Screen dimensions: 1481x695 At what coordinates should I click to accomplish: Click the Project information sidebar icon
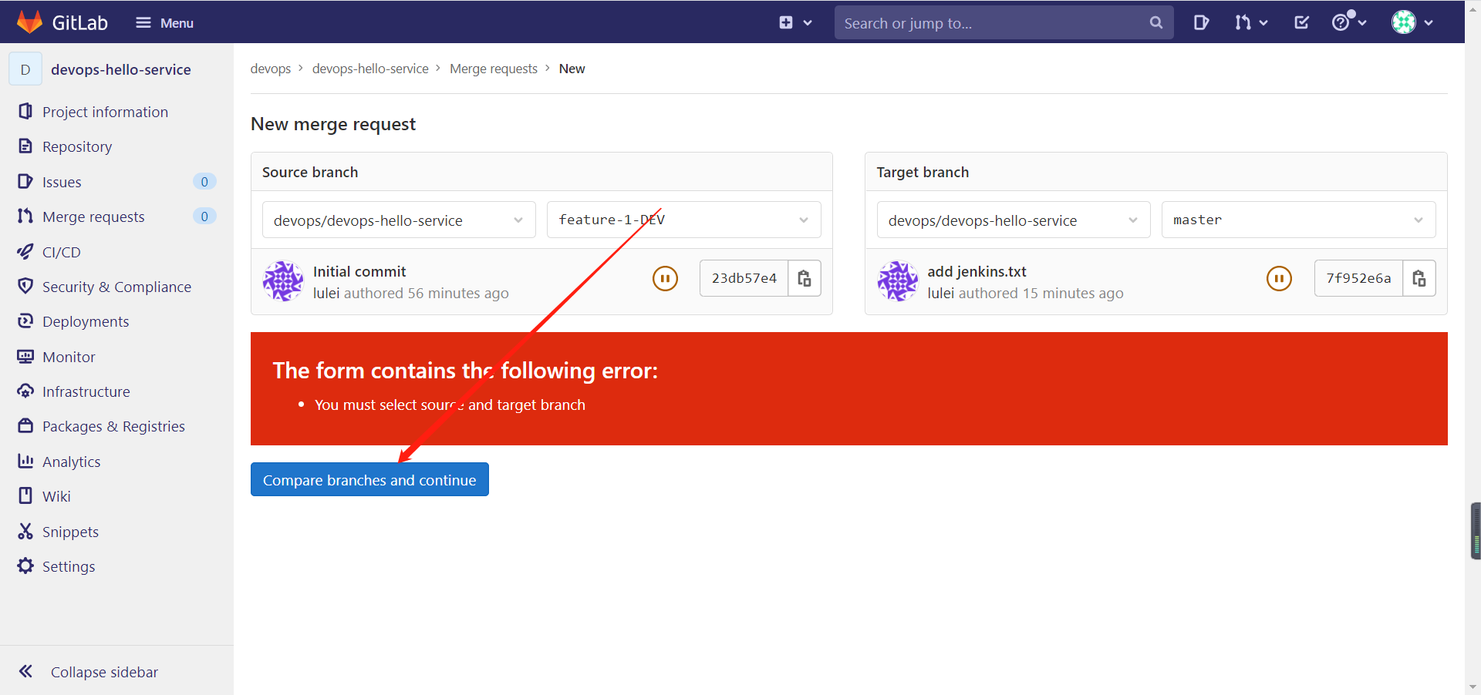(x=25, y=112)
